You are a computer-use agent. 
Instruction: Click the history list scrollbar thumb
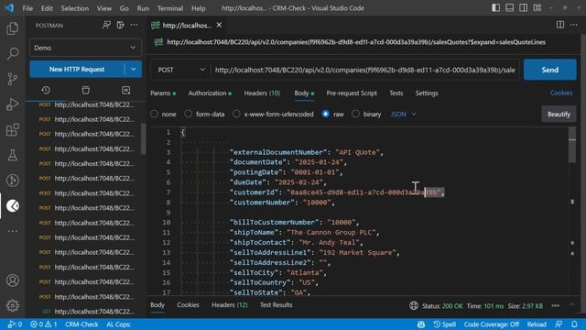click(x=143, y=138)
